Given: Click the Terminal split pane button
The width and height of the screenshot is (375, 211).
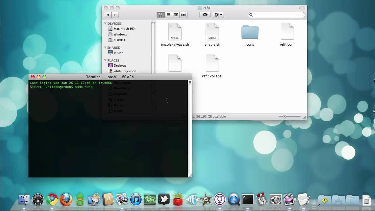Looking at the screenshot, I should pos(190,82).
